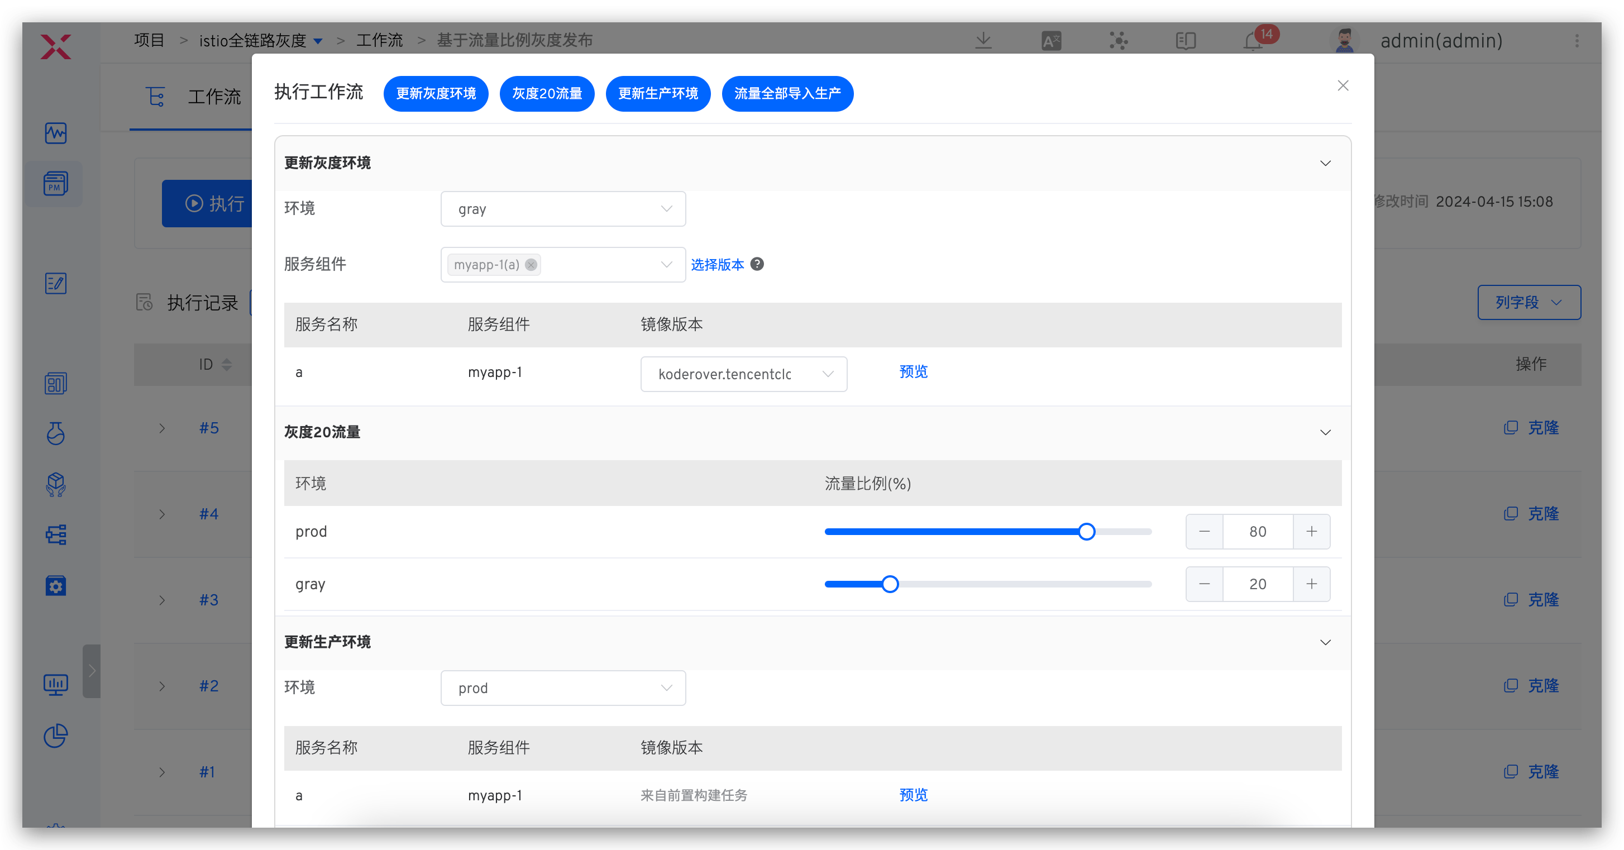The height and width of the screenshot is (850, 1624).
Task: Switch to the 工作流 tab
Action: pos(214,97)
